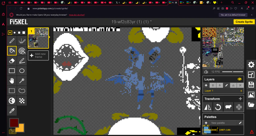Delete the selected layer
The width and height of the screenshot is (256, 136).
click(x=240, y=85)
